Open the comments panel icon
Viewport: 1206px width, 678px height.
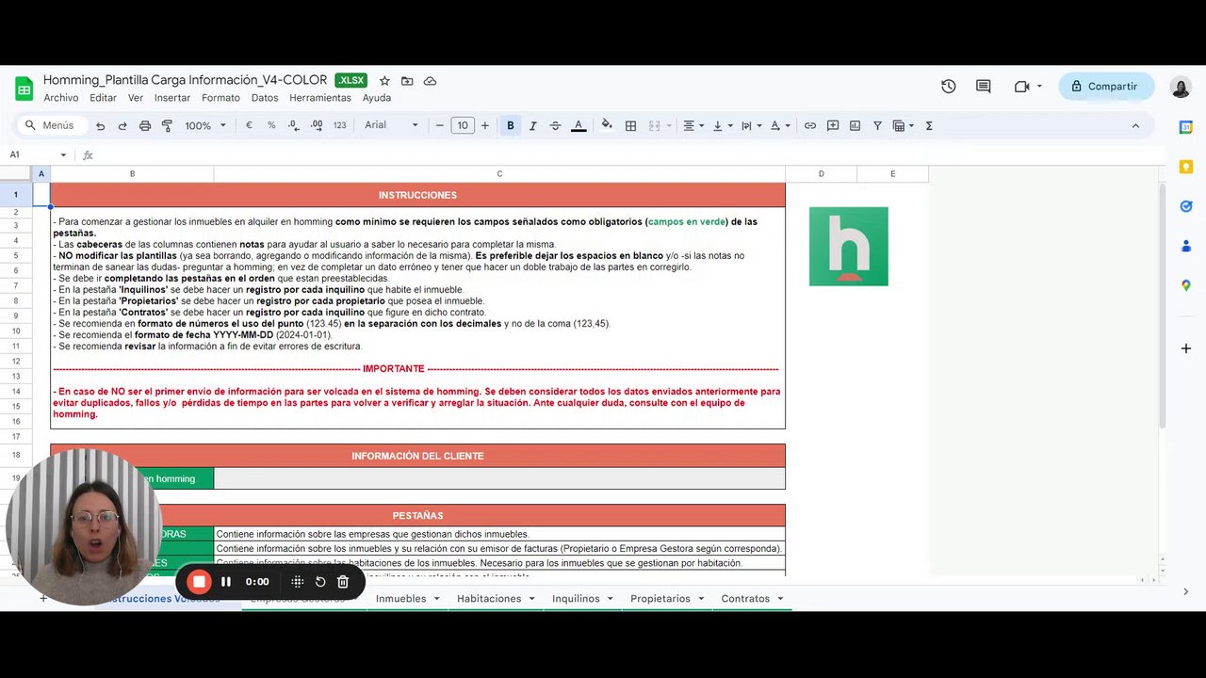[x=984, y=87]
